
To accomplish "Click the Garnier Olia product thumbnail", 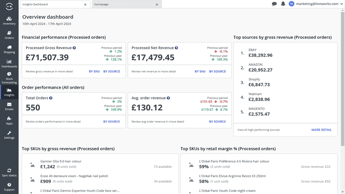I will [32, 165].
